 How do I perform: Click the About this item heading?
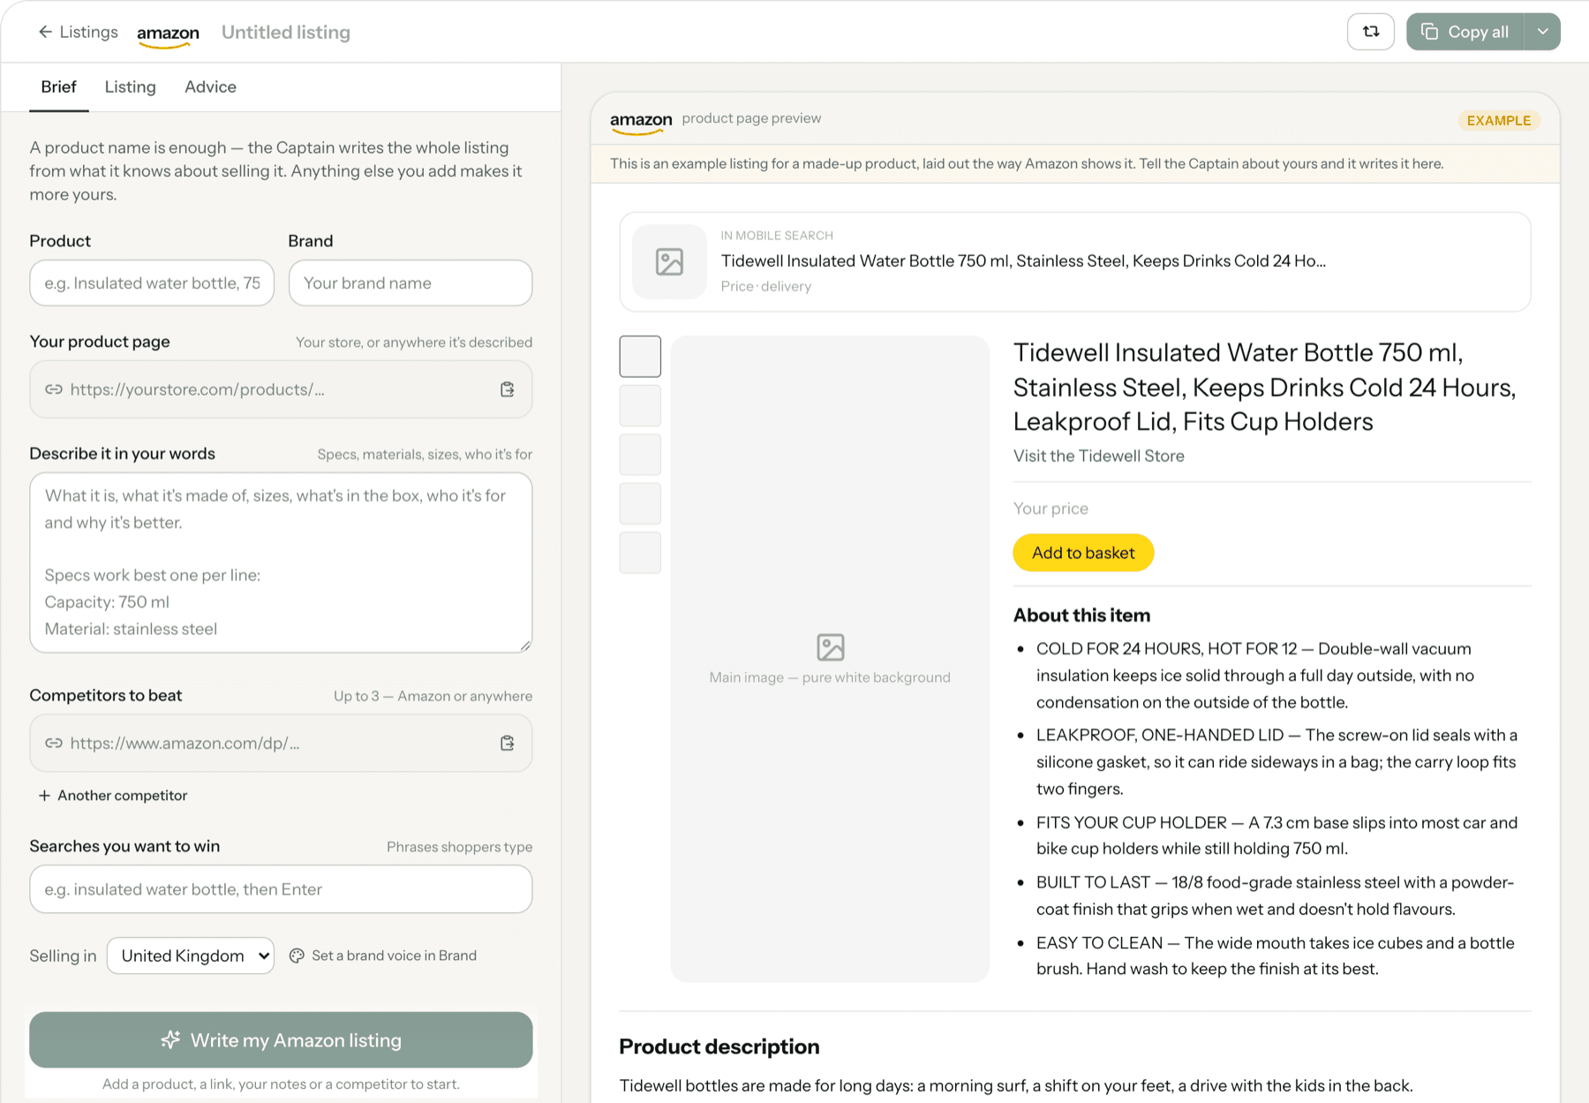1081,616
